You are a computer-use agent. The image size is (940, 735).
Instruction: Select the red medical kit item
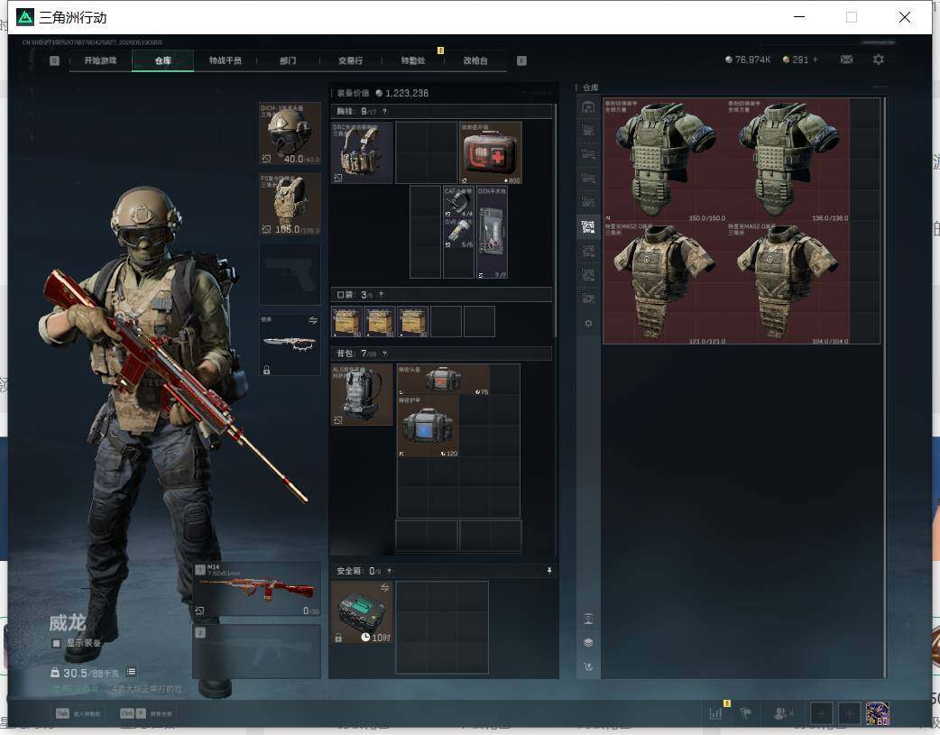coord(491,153)
